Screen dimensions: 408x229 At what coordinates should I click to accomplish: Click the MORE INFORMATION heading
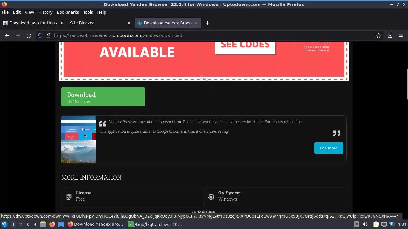[91, 177]
